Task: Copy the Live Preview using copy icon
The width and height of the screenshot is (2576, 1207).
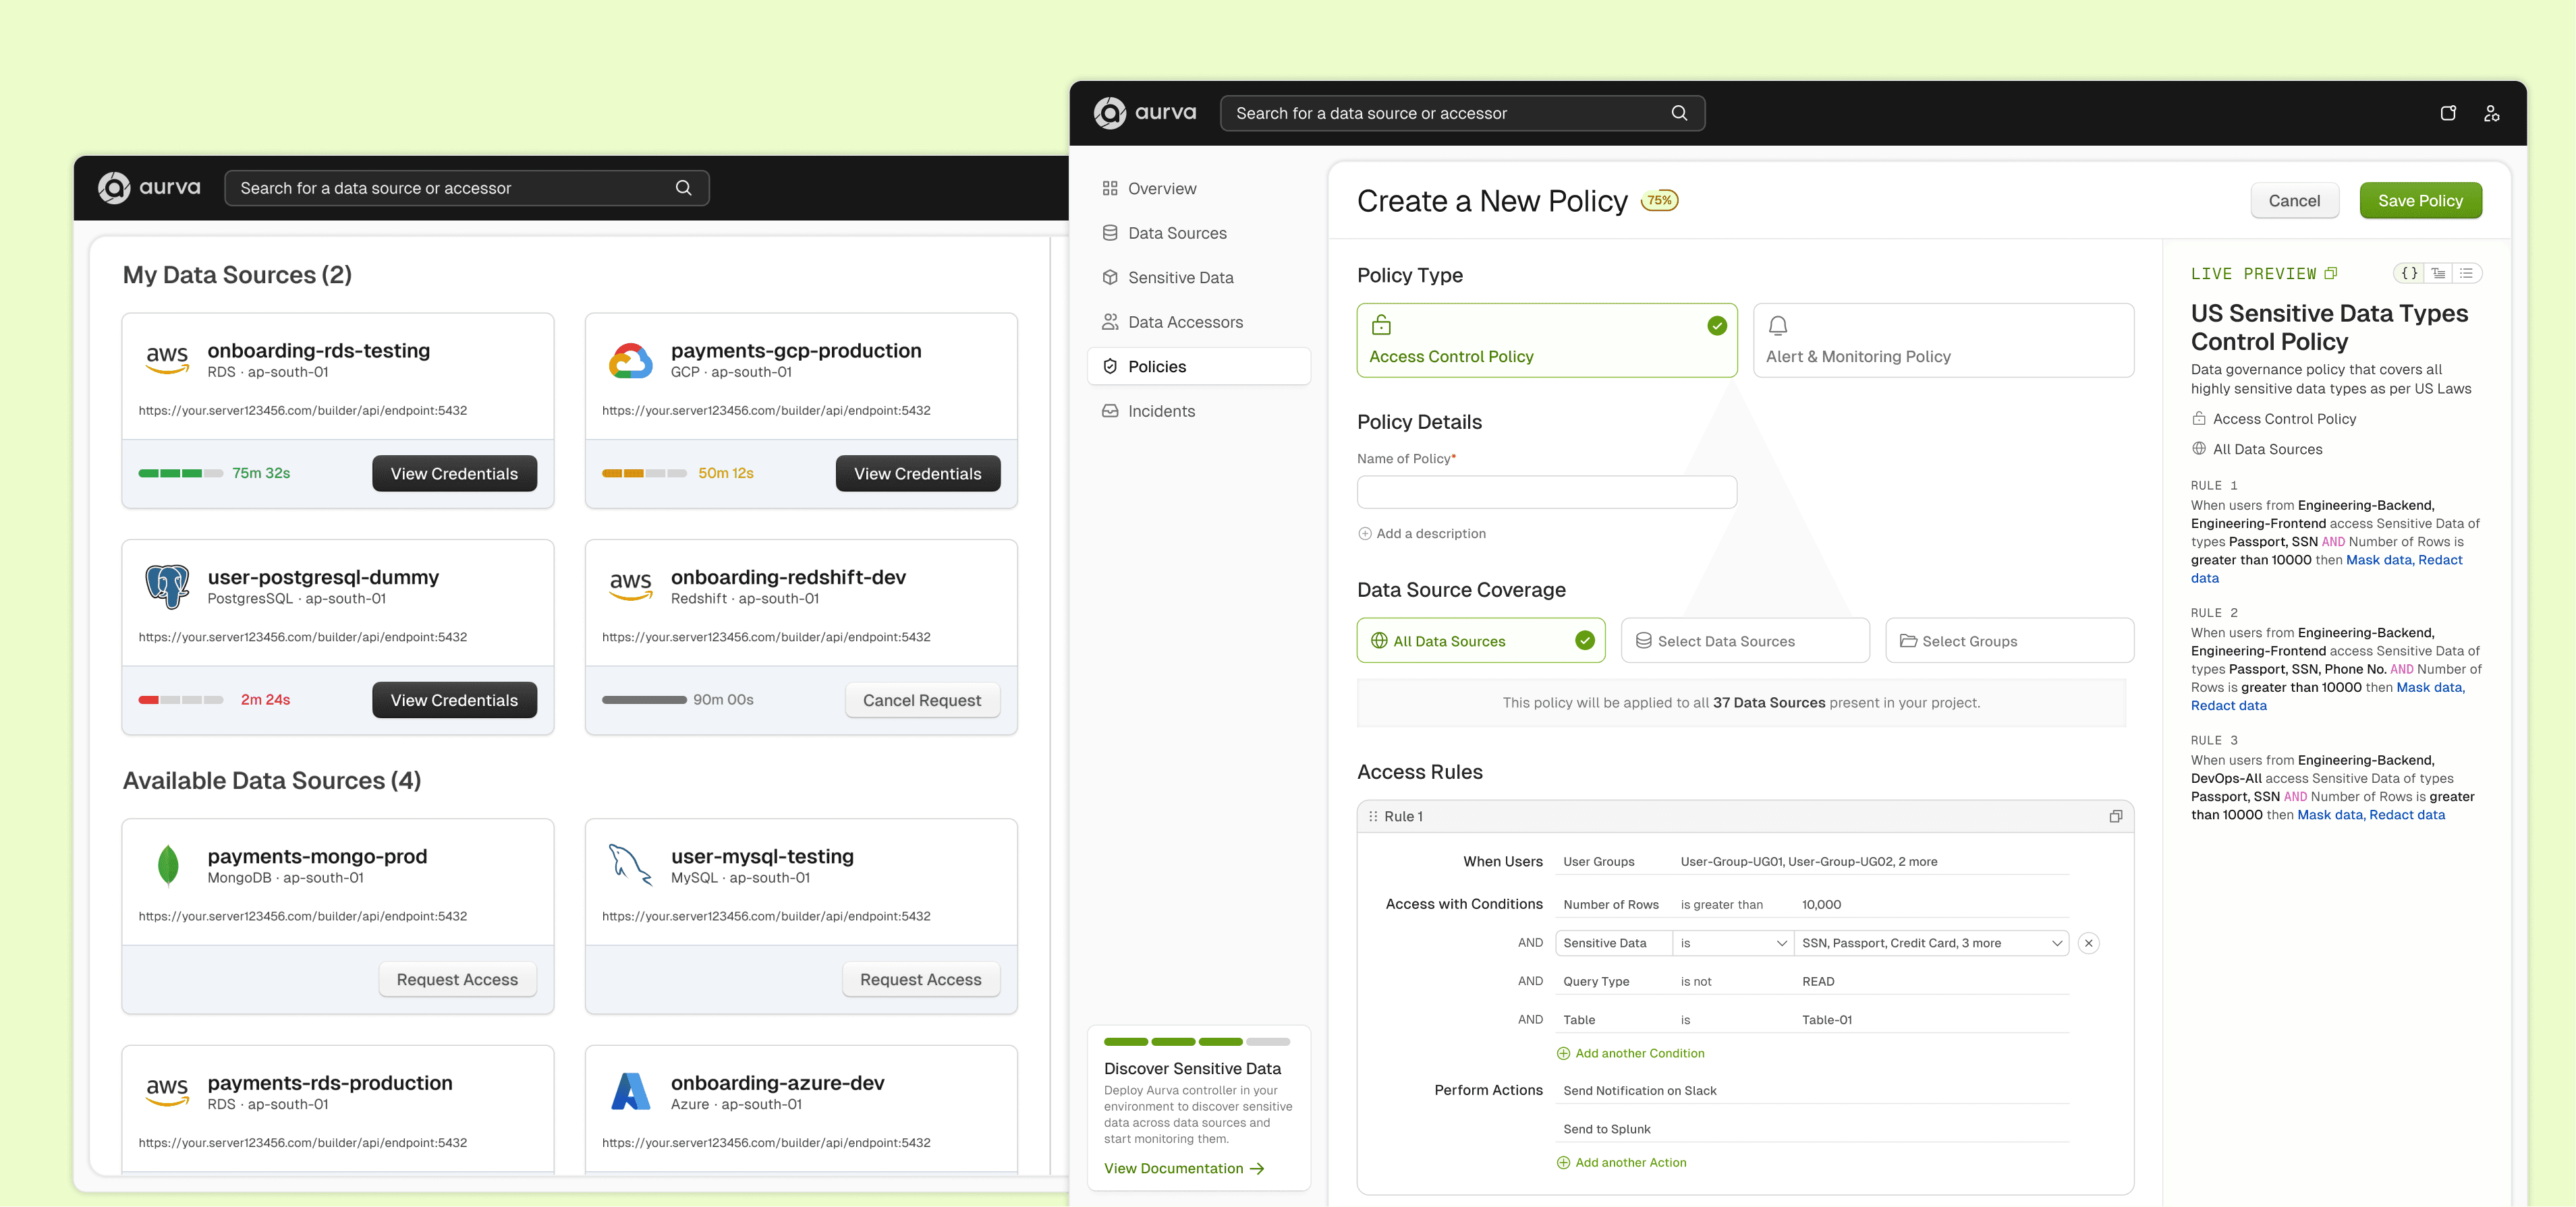Action: 2331,273
